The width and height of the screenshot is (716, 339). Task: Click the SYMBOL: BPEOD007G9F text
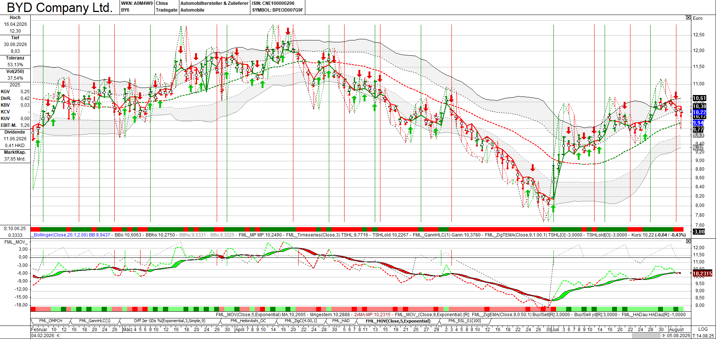[277, 10]
